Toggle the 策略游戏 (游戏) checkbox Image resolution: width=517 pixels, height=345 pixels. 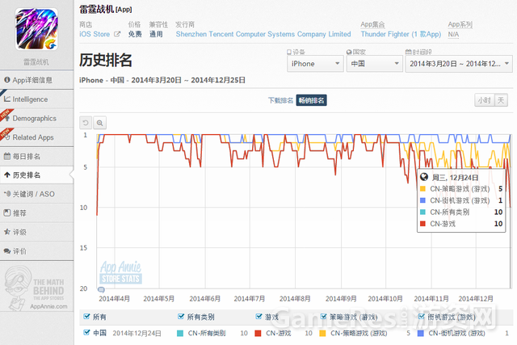[x=323, y=317]
